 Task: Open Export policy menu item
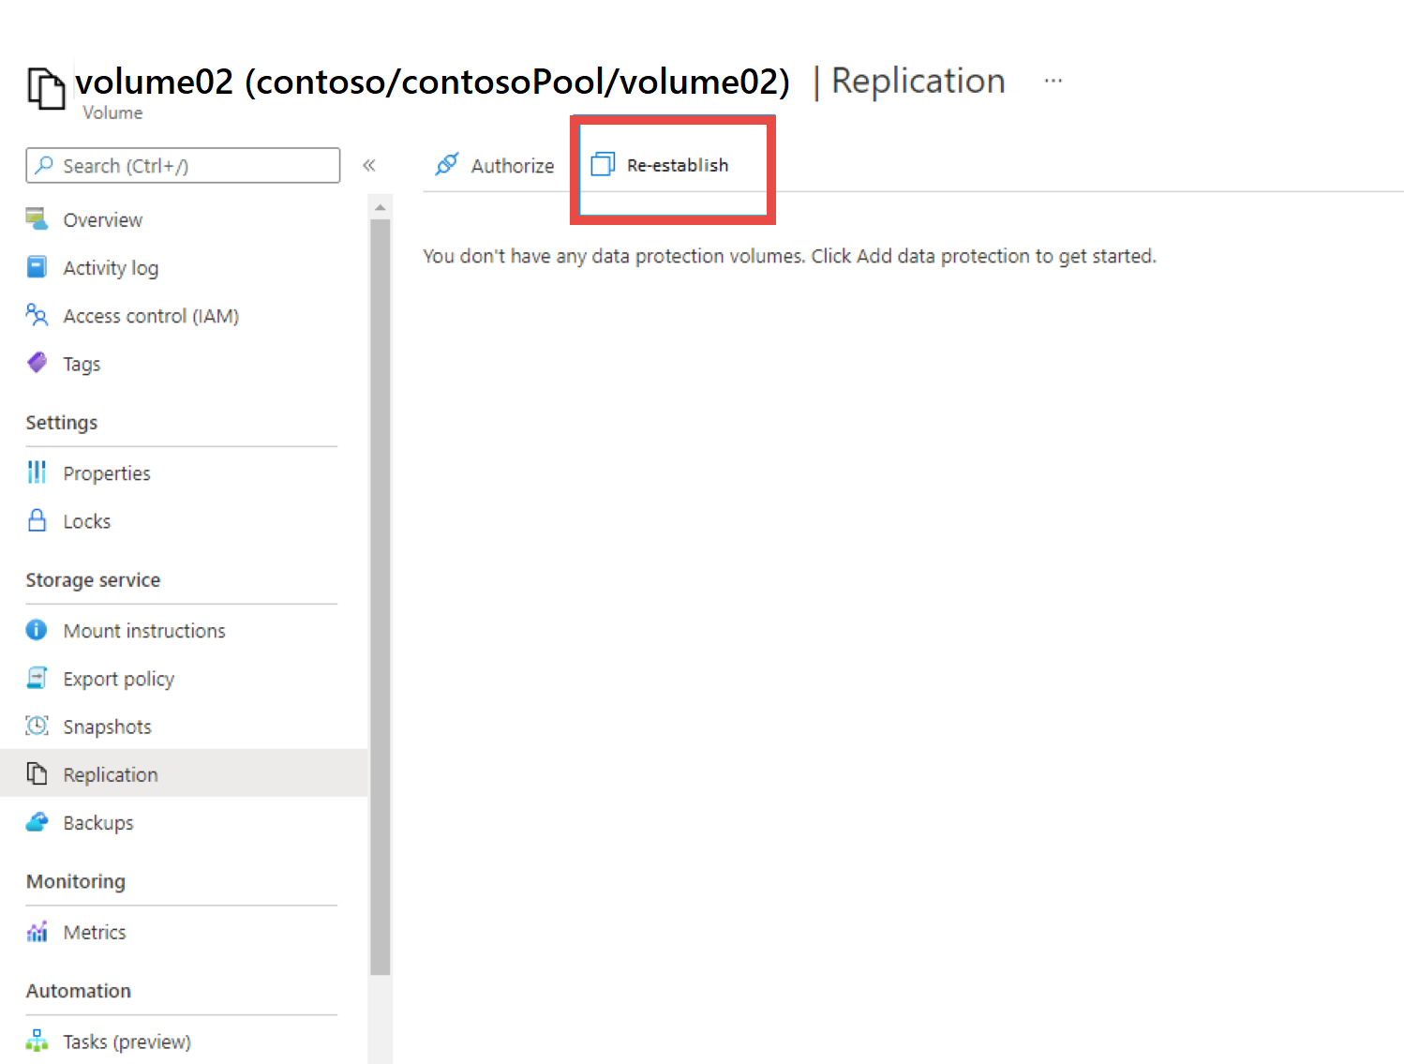[x=118, y=679]
